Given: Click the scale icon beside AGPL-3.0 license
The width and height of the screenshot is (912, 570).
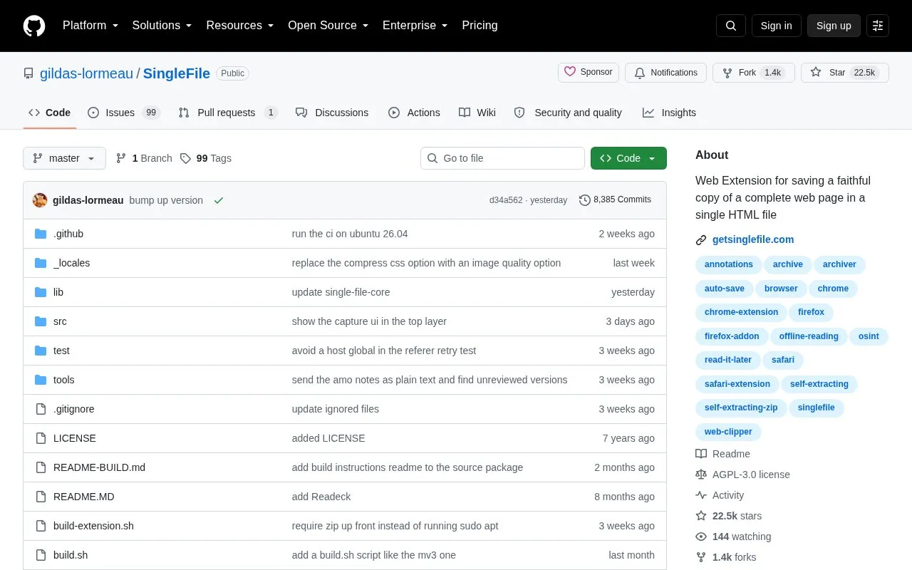Looking at the screenshot, I should 701,475.
